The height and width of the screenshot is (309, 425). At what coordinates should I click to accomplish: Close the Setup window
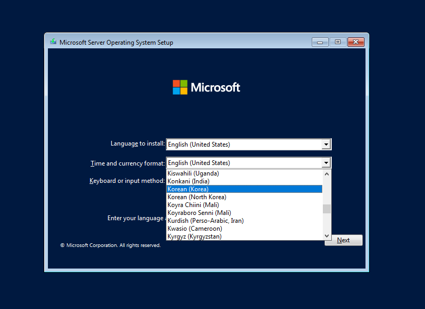click(x=356, y=42)
